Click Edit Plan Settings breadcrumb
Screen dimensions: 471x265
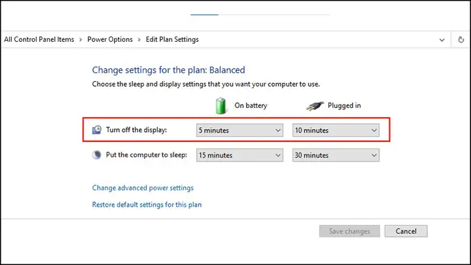point(172,39)
